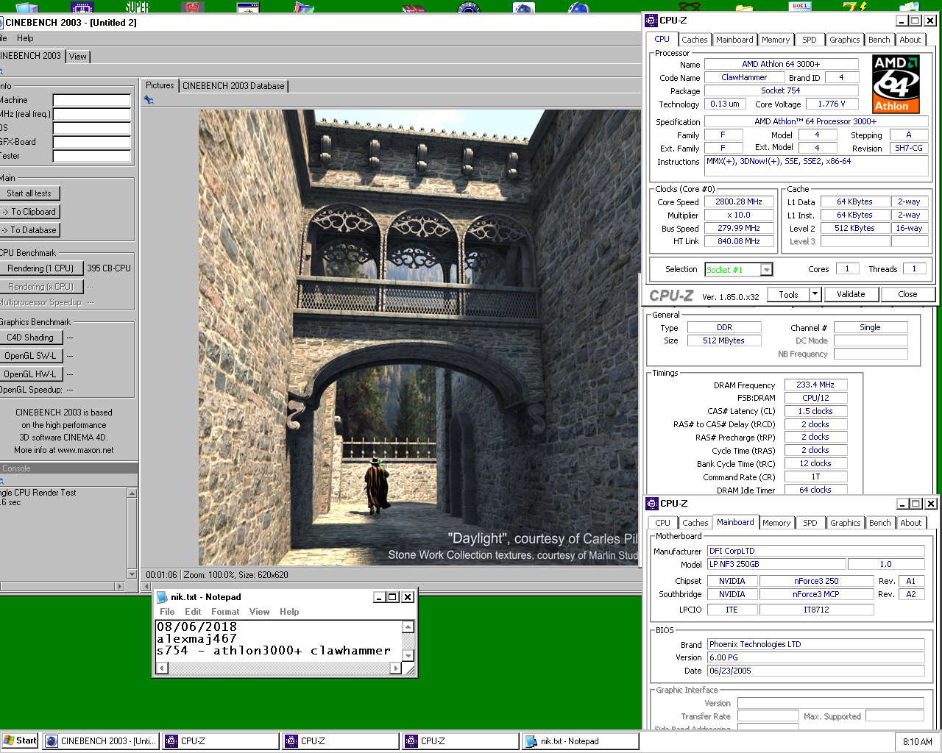The height and width of the screenshot is (753, 942).
Task: Open the Tools dropdown arrow in CPU-Z
Action: click(x=815, y=294)
